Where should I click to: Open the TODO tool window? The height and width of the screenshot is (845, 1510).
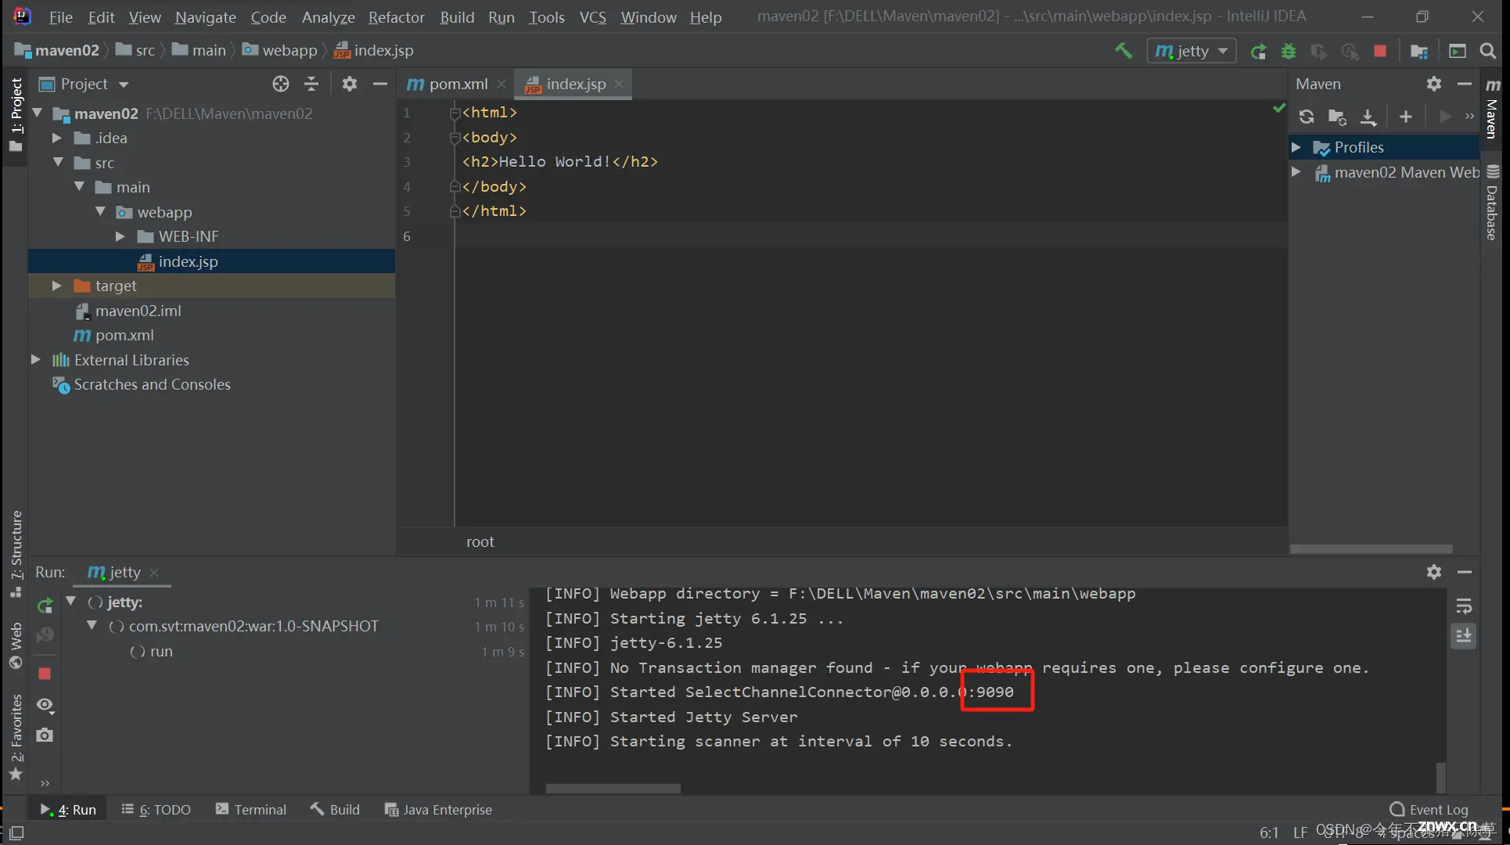point(156,810)
